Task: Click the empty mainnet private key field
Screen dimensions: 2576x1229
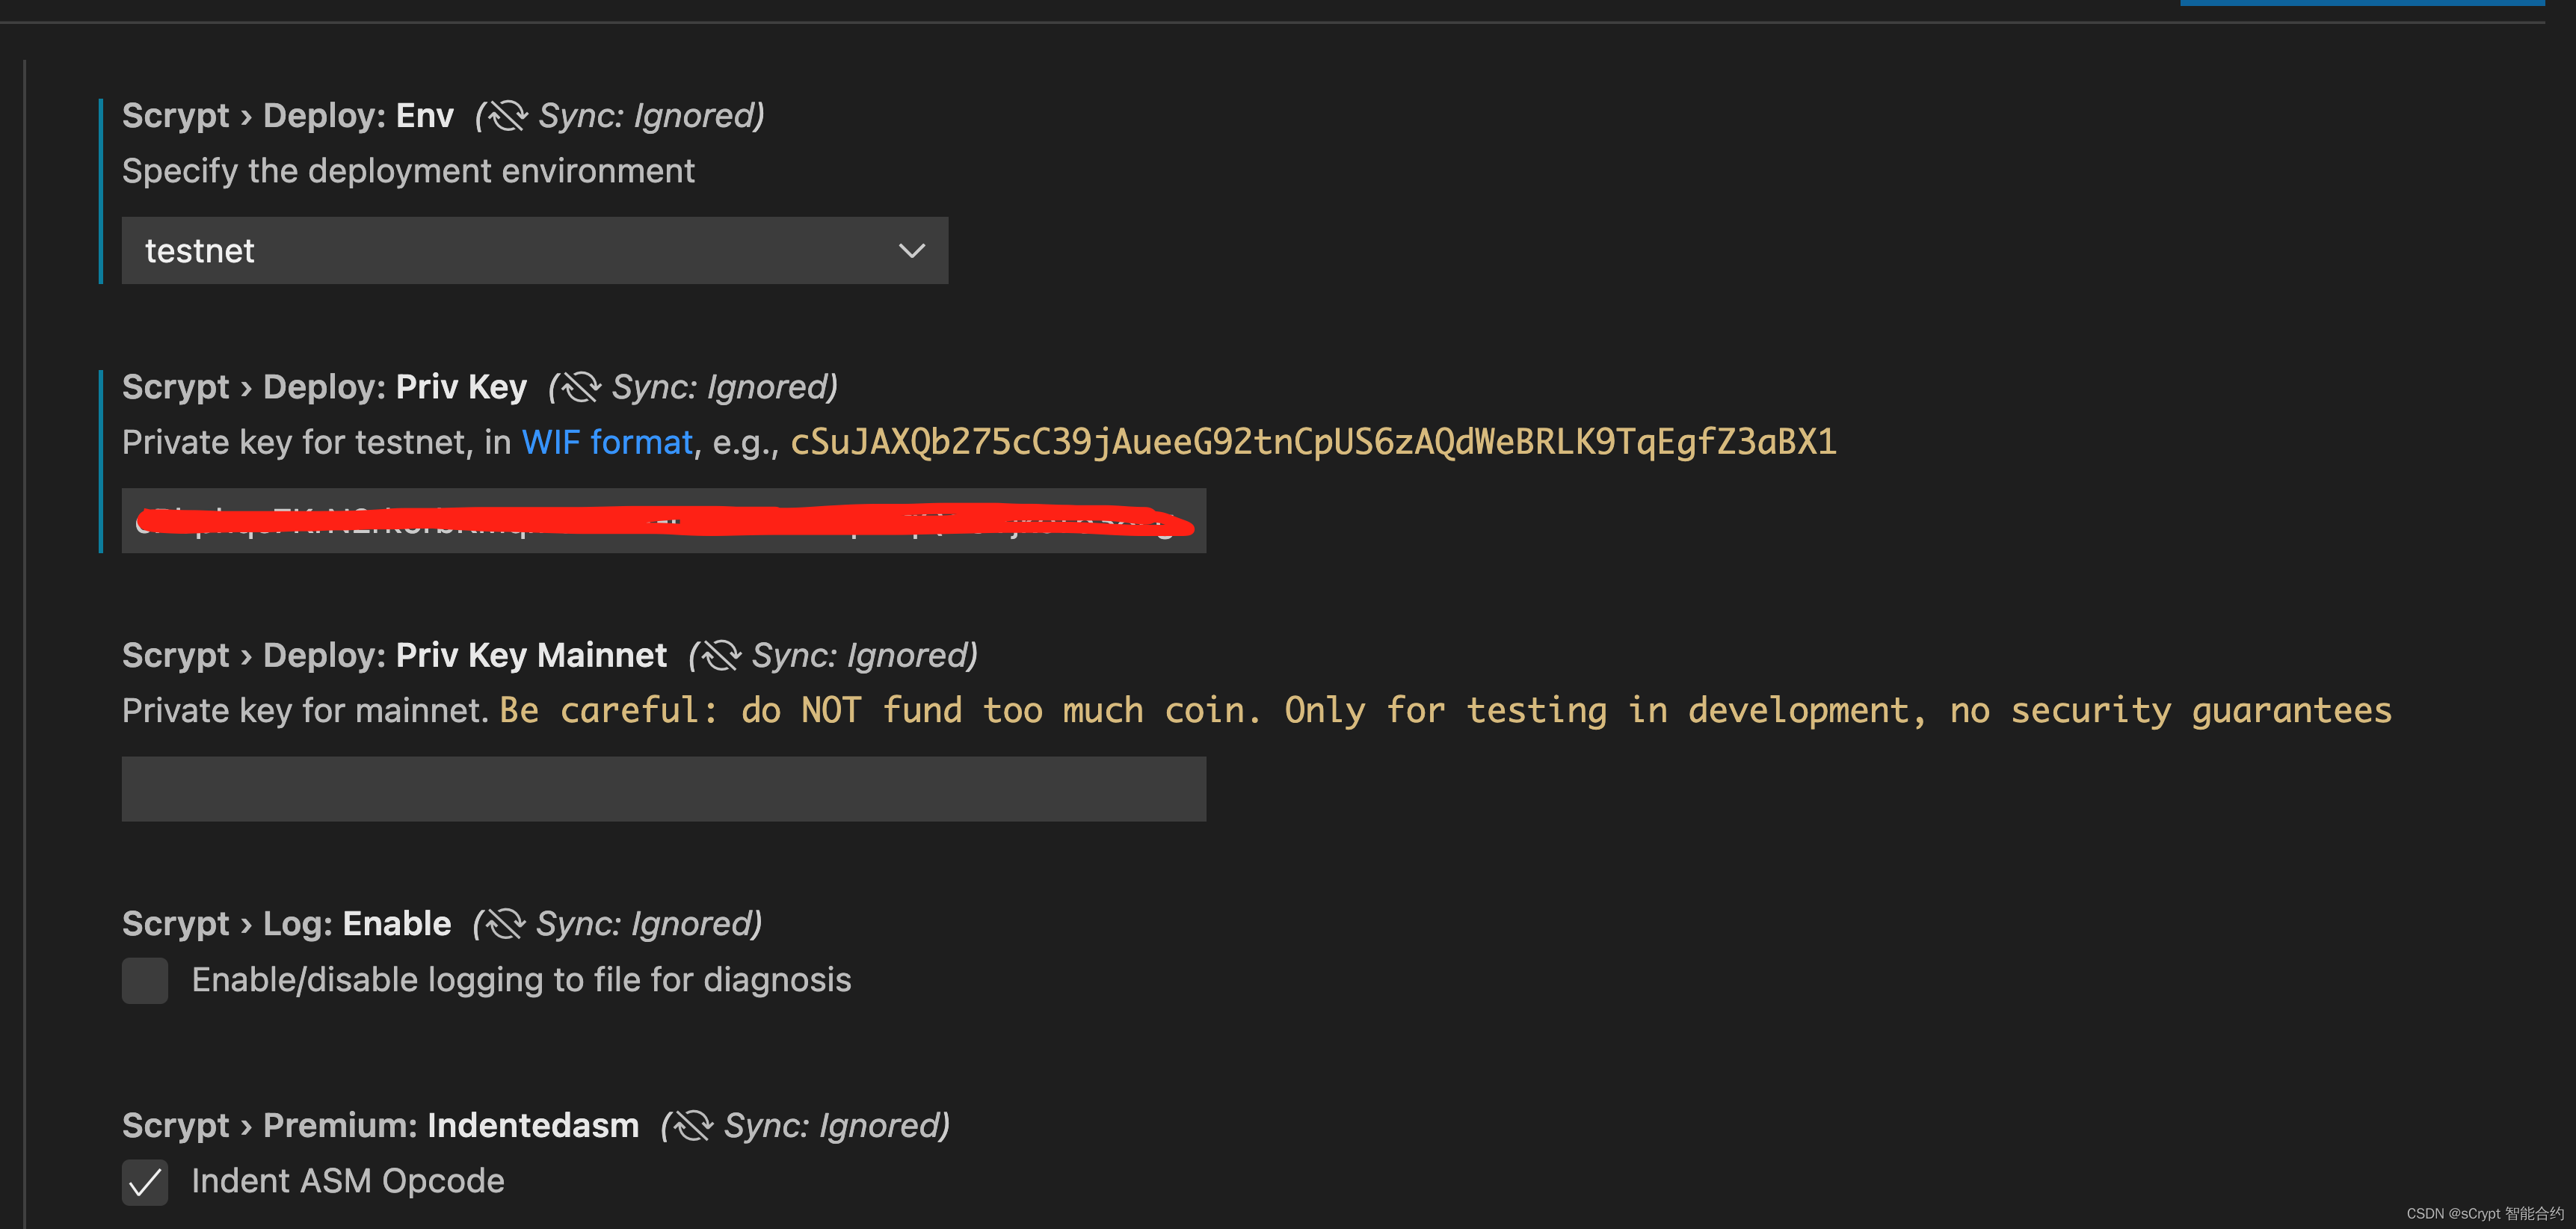Action: pyautogui.click(x=663, y=789)
